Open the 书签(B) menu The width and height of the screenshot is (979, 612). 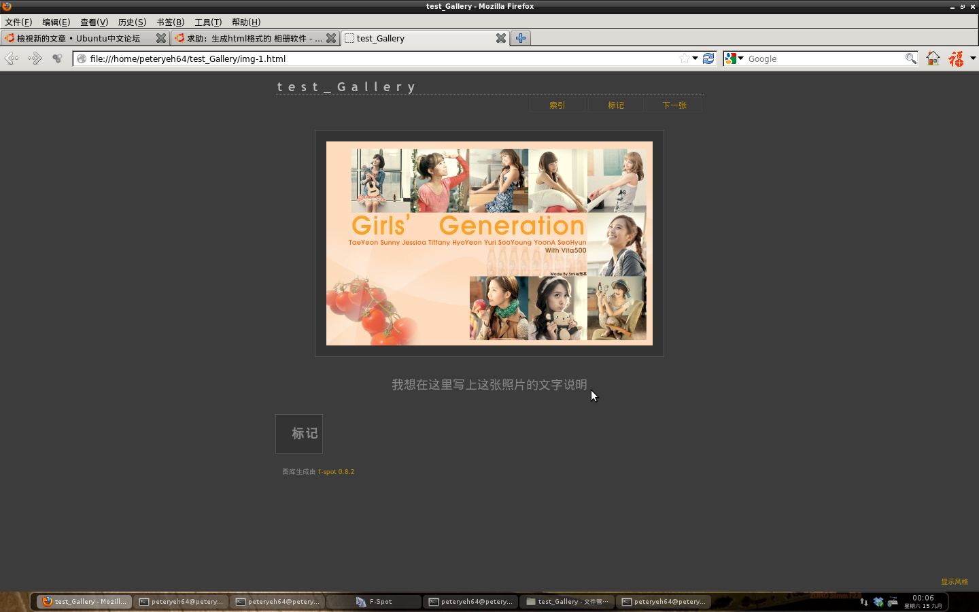pyautogui.click(x=170, y=22)
